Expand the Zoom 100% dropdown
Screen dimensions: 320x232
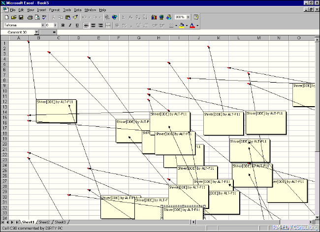click(189, 17)
